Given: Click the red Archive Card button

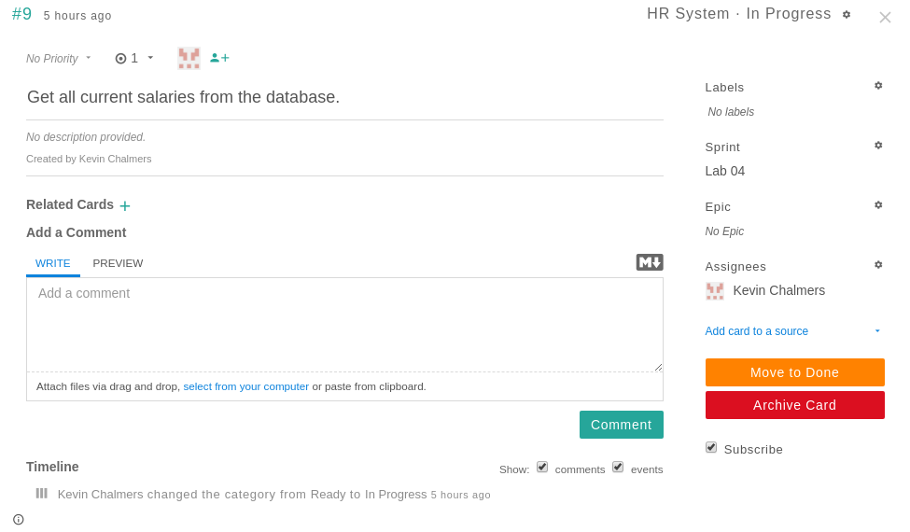Looking at the screenshot, I should (794, 405).
